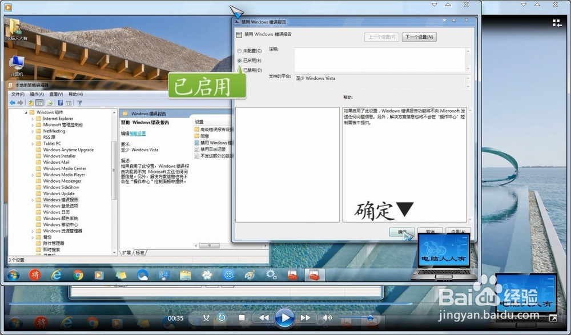Open the 策略设置 link
571x335 pixels.
coord(138,134)
